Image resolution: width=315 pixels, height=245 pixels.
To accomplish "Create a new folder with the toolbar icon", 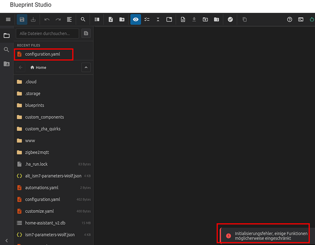I will pos(122,20).
